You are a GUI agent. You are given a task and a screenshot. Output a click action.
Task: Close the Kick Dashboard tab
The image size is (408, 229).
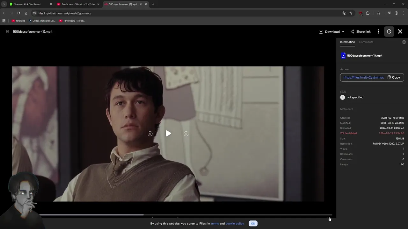(x=51, y=4)
